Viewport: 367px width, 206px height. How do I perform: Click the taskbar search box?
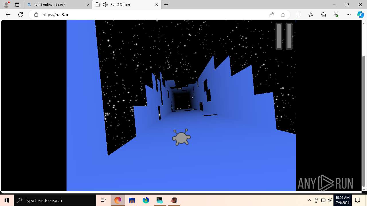click(55, 200)
